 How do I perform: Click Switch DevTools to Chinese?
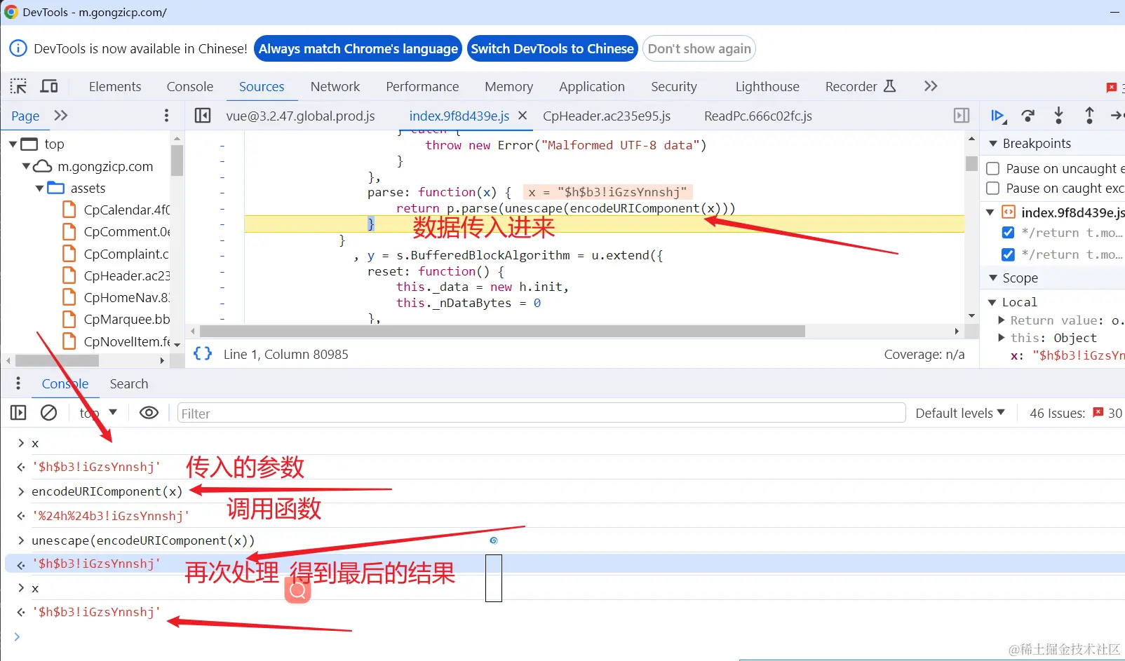point(552,48)
